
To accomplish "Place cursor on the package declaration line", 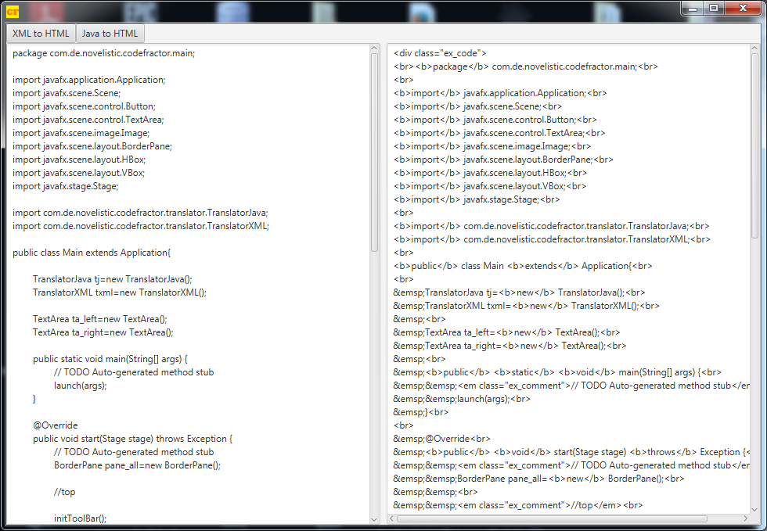I will coord(103,53).
